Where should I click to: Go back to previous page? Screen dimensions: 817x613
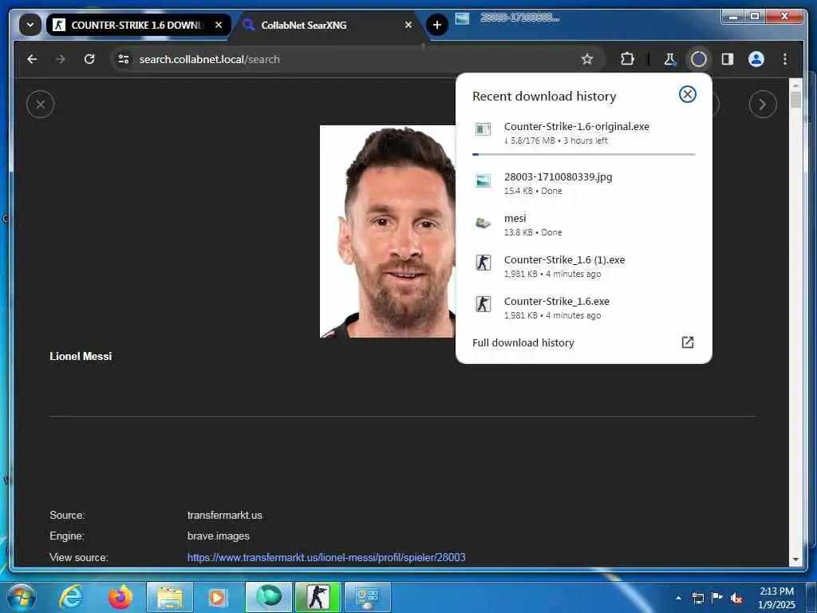pos(32,59)
